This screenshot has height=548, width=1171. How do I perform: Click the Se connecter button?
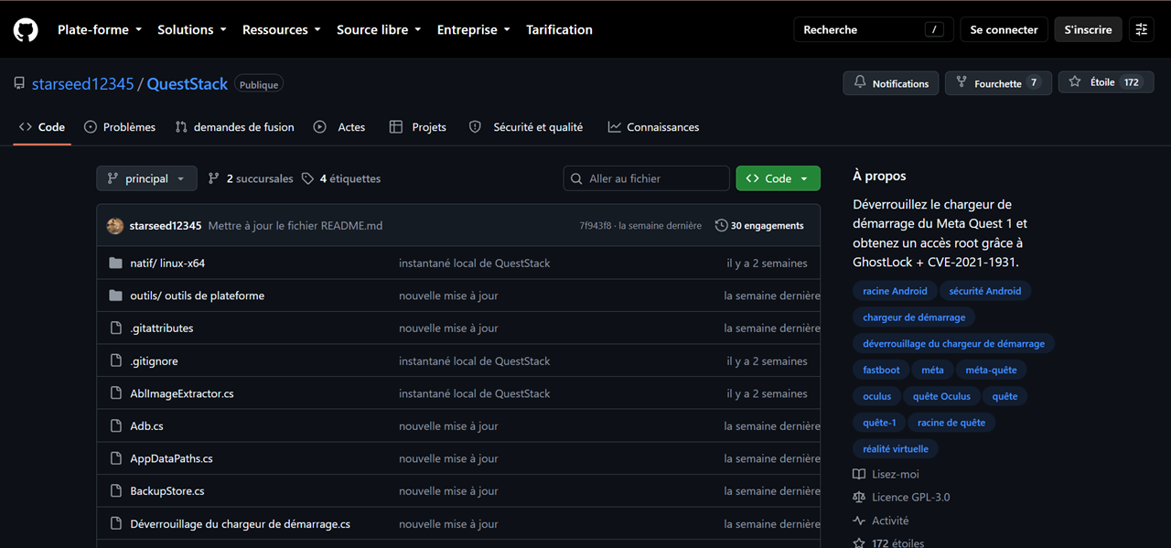[1004, 29]
